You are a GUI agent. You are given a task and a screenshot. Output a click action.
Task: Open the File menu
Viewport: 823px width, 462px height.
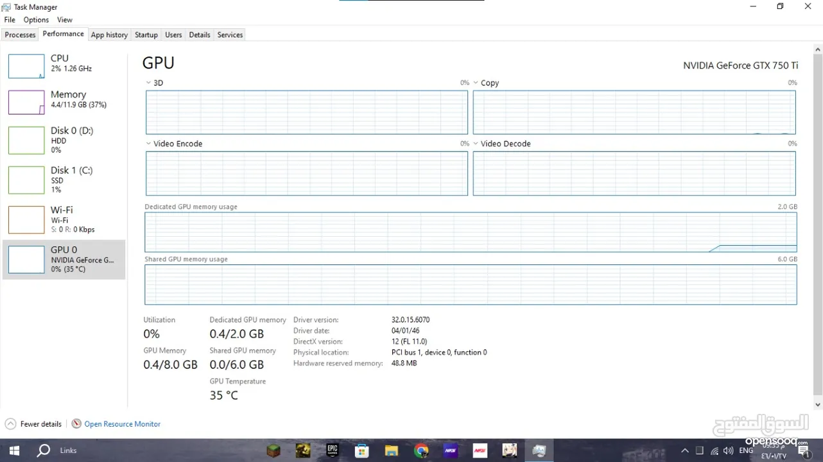[x=10, y=20]
